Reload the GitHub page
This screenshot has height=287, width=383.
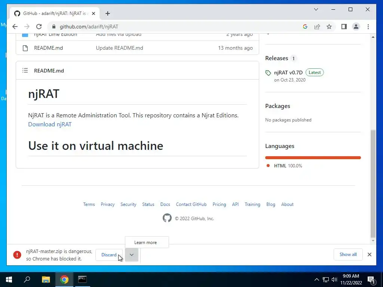point(39,27)
